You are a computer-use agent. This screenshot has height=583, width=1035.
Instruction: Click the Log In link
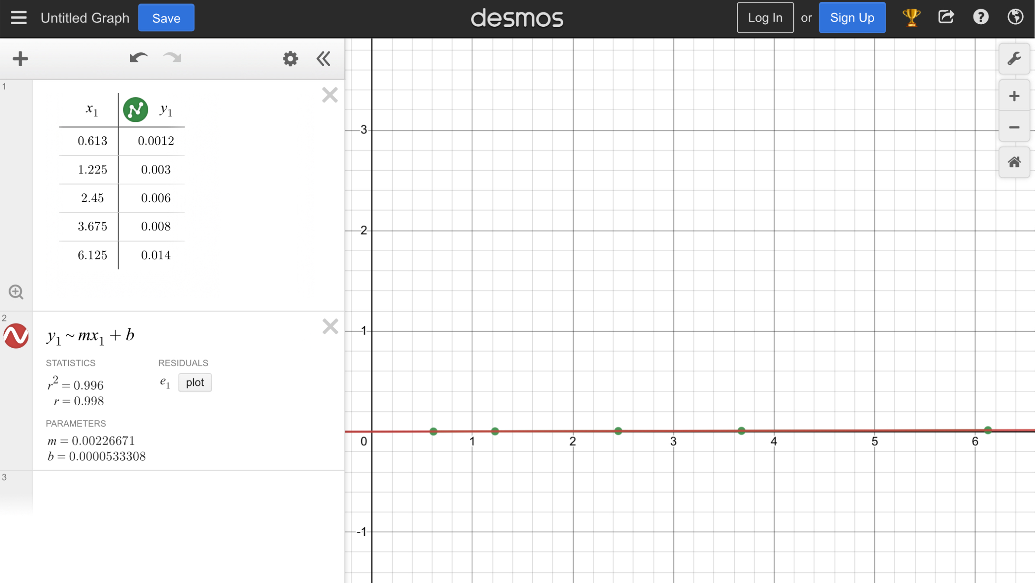pyautogui.click(x=765, y=17)
